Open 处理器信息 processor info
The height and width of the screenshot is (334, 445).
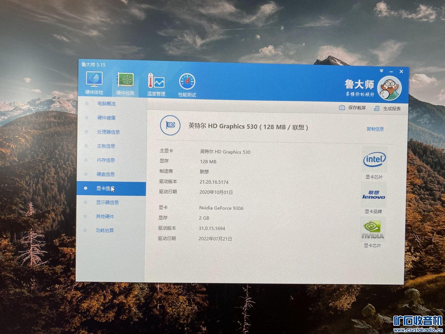click(108, 132)
